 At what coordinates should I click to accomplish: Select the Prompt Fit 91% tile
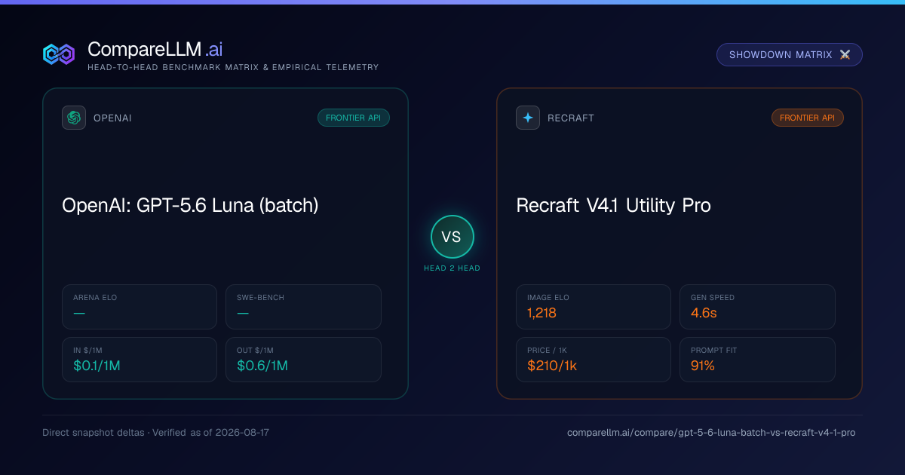coord(757,360)
